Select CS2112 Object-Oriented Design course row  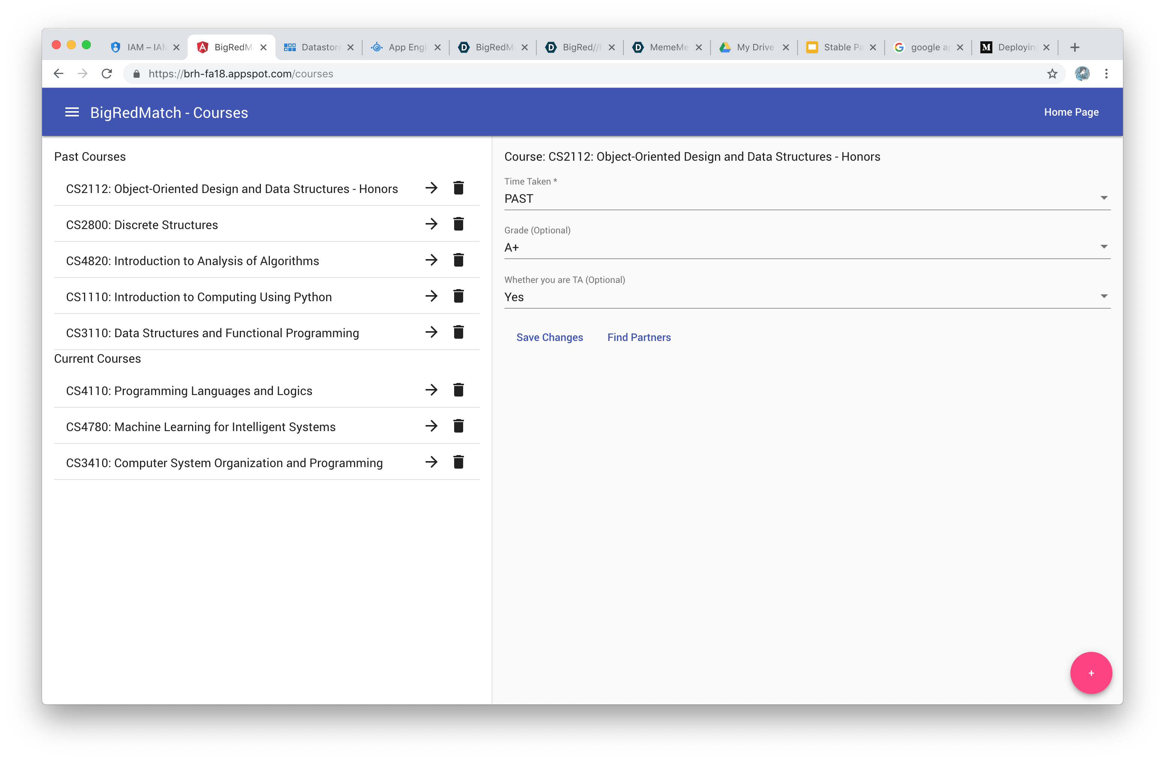point(232,189)
